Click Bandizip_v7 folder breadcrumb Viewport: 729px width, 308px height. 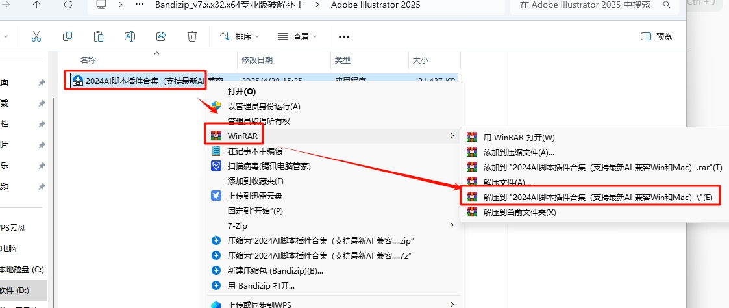(229, 5)
